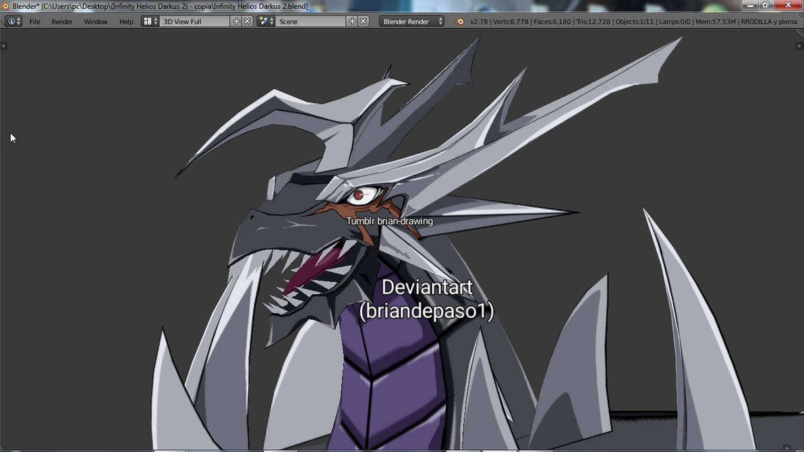
Task: Unlink the current Scene with its X icon
Action: pyautogui.click(x=364, y=21)
